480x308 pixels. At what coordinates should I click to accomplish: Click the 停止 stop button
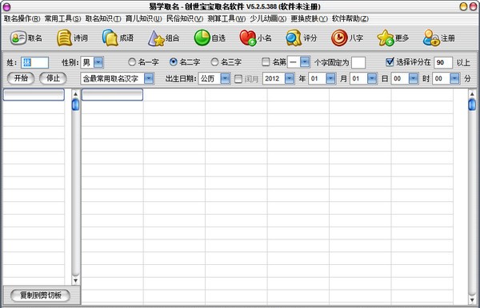(53, 78)
